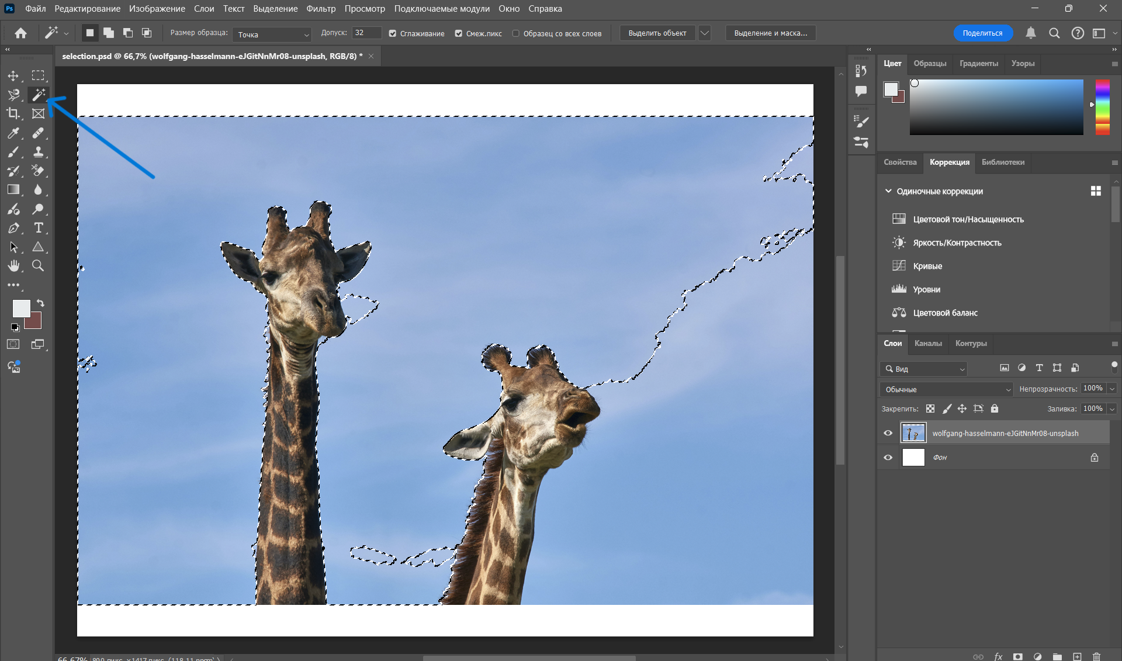This screenshot has width=1122, height=661.
Task: Hide the Фон layer visibility eye
Action: tap(888, 458)
